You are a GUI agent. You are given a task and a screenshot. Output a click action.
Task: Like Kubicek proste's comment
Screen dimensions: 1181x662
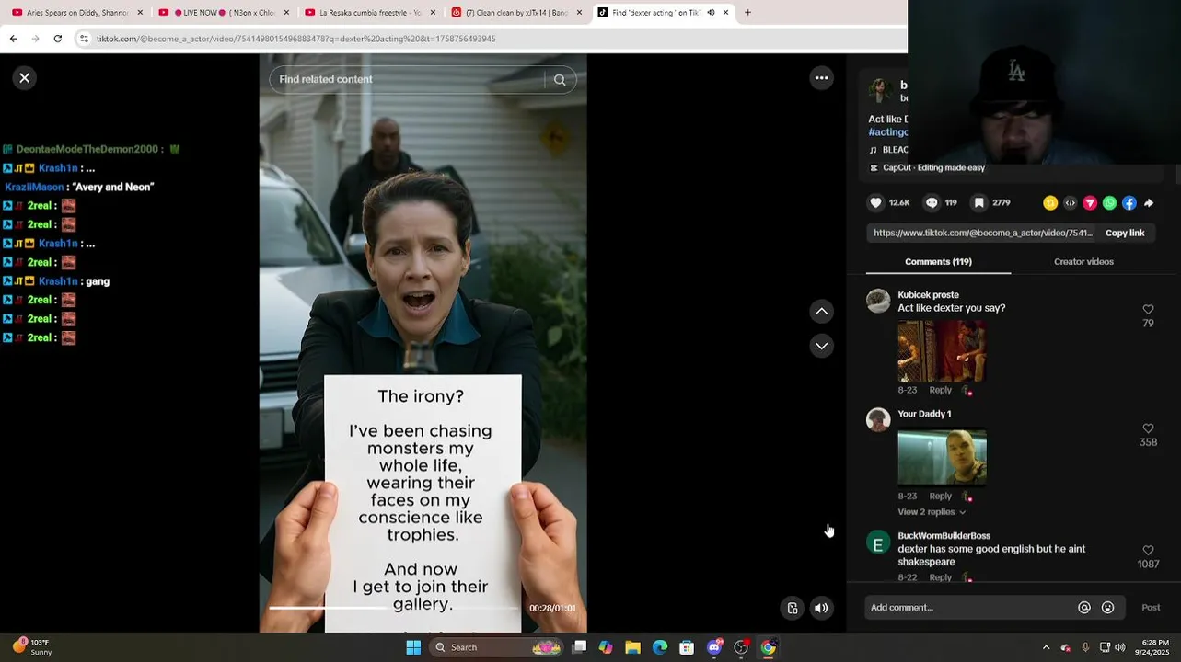click(x=1148, y=310)
